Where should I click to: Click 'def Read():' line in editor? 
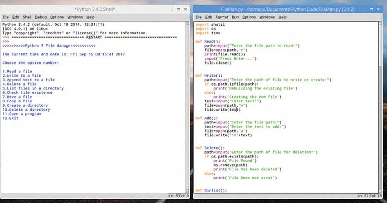tap(208, 41)
